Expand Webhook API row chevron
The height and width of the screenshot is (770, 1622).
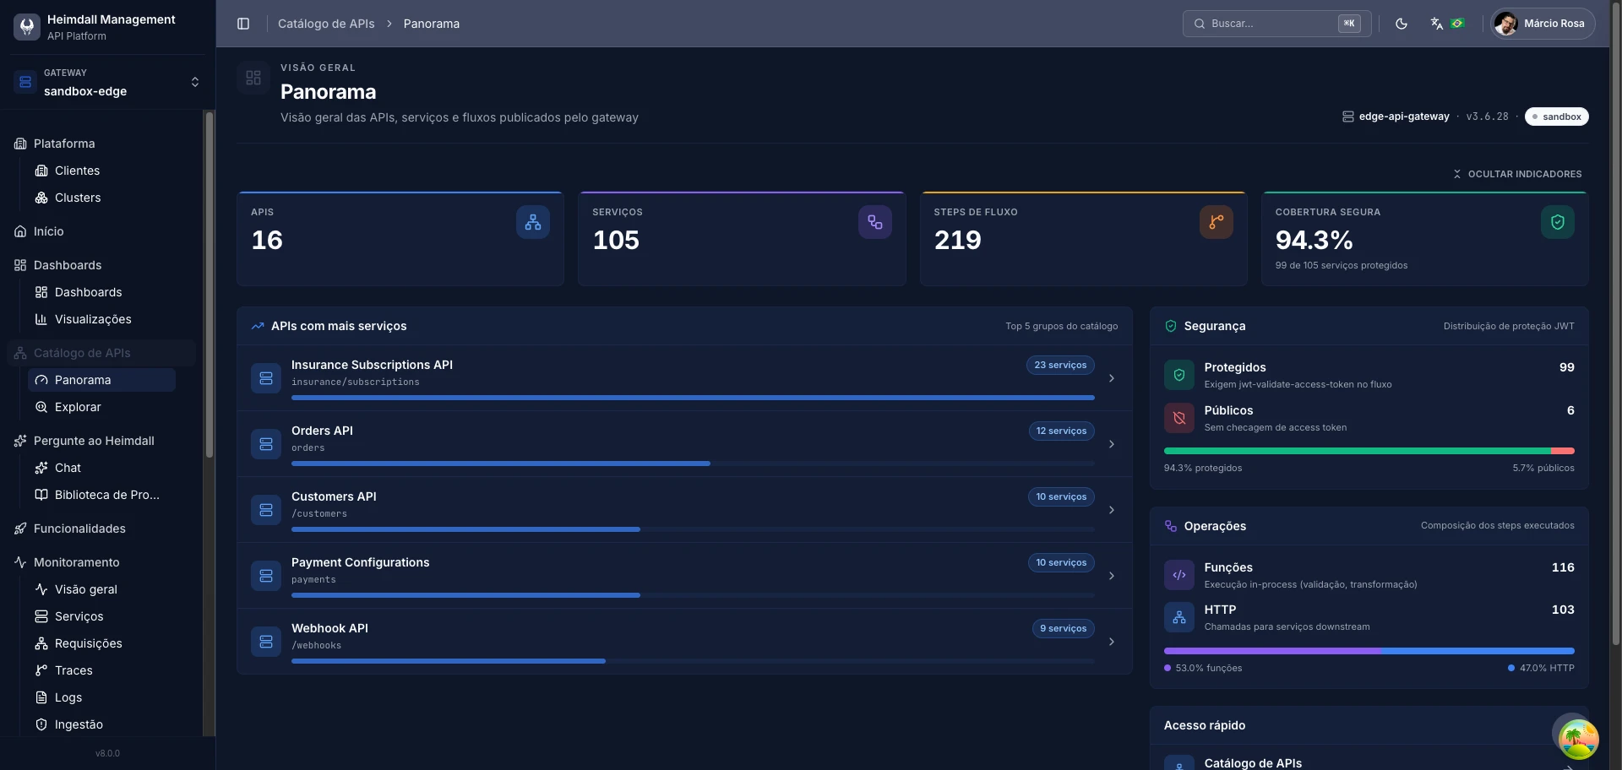pyautogui.click(x=1112, y=642)
